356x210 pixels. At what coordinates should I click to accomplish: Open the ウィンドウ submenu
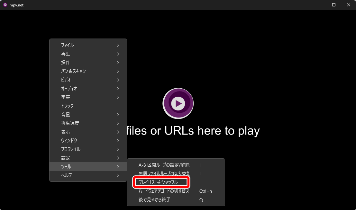click(x=88, y=140)
